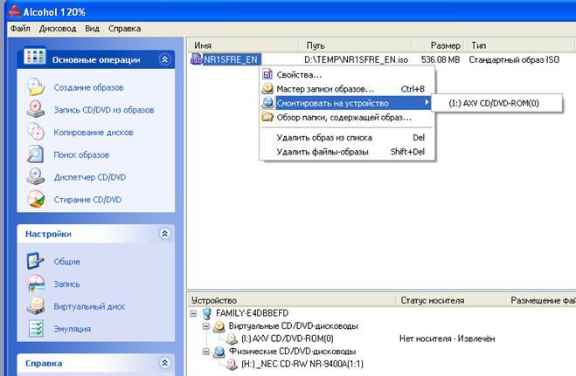Click the Смонтировать на устройство menu icon

click(267, 103)
